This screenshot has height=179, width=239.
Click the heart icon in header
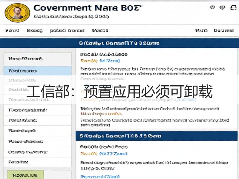pos(222,7)
